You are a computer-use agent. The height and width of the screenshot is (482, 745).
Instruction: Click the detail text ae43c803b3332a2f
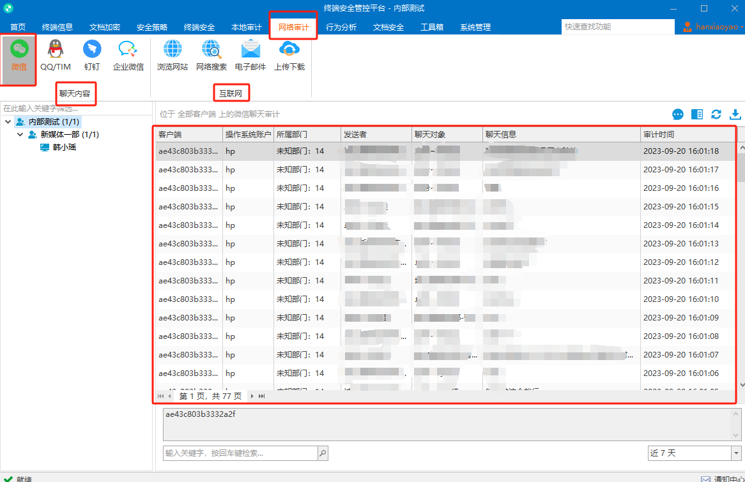(x=201, y=414)
